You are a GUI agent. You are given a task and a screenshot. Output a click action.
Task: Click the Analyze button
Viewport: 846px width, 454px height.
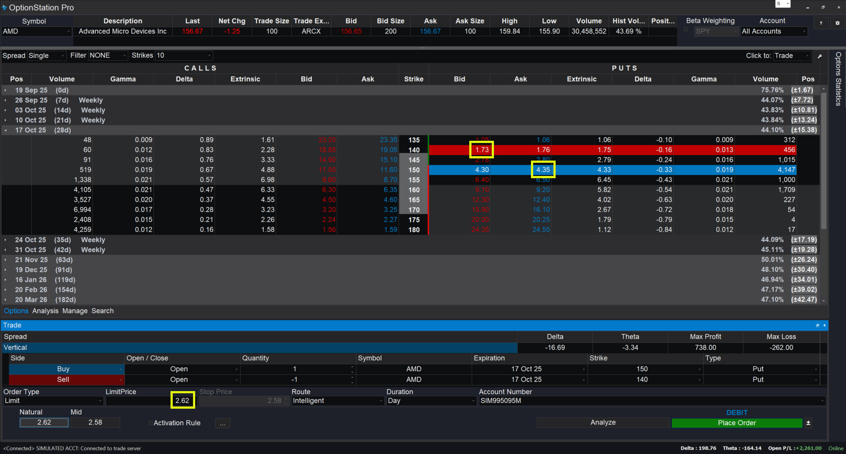[x=603, y=423]
